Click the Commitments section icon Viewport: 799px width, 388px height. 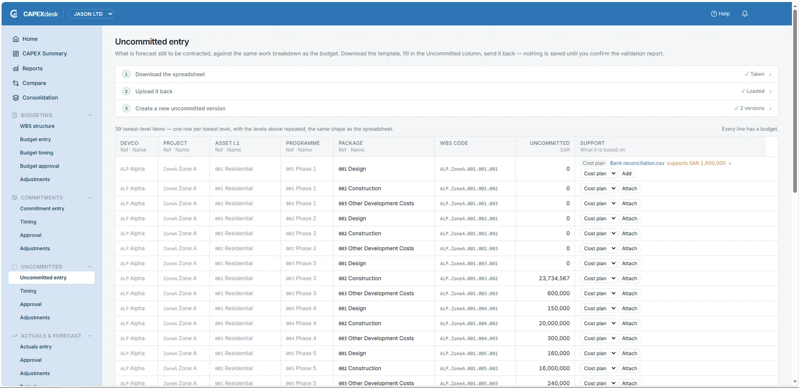(15, 198)
